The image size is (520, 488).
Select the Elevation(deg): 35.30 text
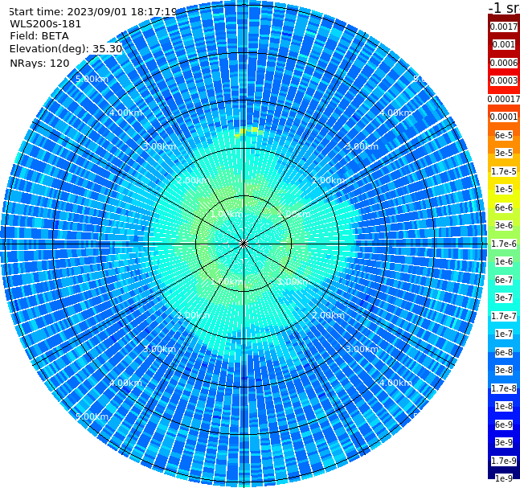pyautogui.click(x=66, y=49)
